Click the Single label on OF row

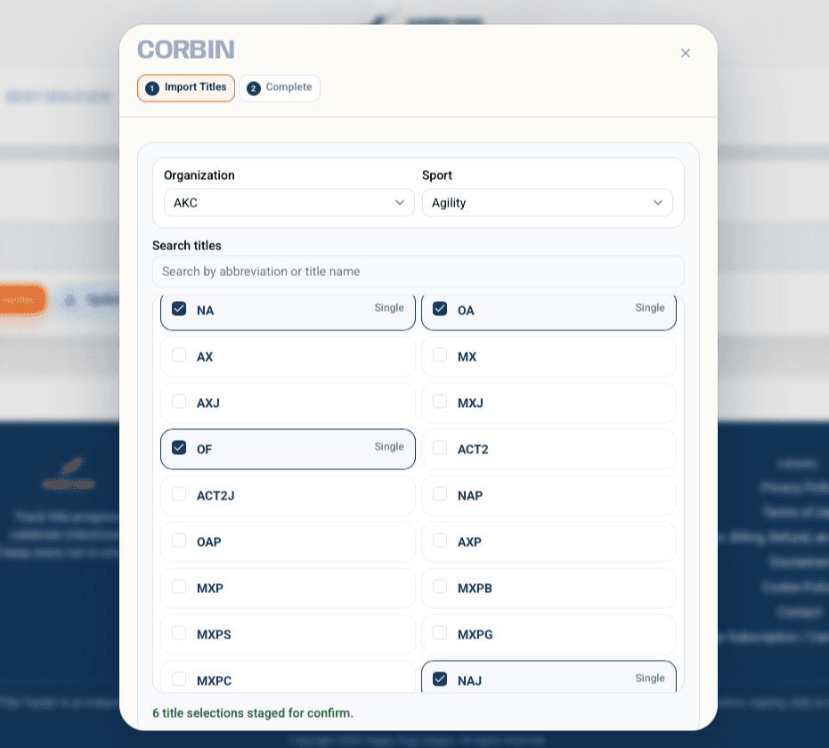click(389, 447)
